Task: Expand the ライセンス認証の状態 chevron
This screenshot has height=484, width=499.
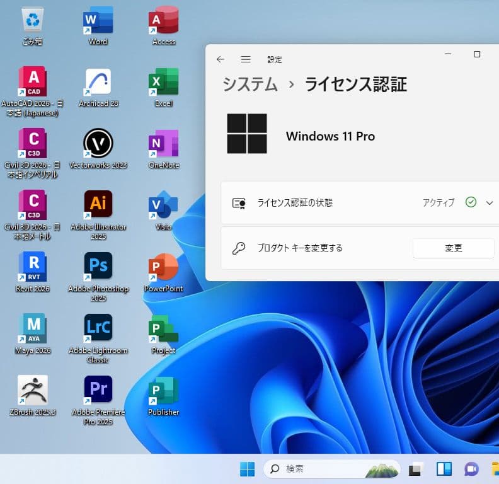Action: point(489,202)
